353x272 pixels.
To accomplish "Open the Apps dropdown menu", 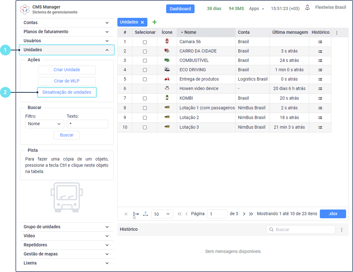I will [x=256, y=9].
